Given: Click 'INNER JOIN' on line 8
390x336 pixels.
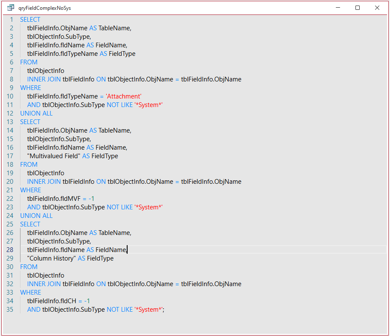Looking at the screenshot, I should (44, 79).
